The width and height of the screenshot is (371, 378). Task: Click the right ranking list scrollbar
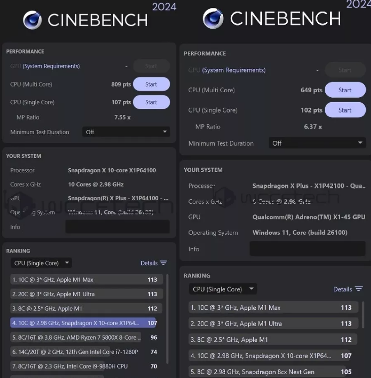[x=363, y=315]
